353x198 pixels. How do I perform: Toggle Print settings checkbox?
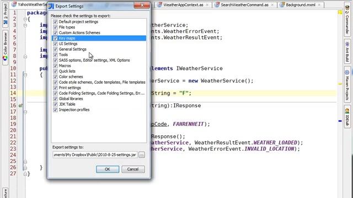[x=55, y=88]
